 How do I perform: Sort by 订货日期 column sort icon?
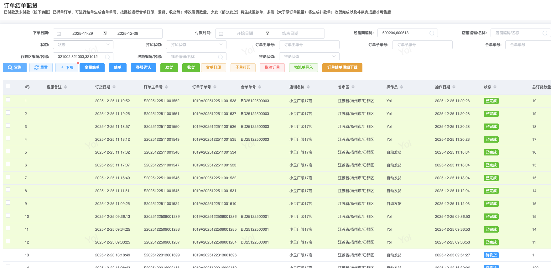(114, 87)
